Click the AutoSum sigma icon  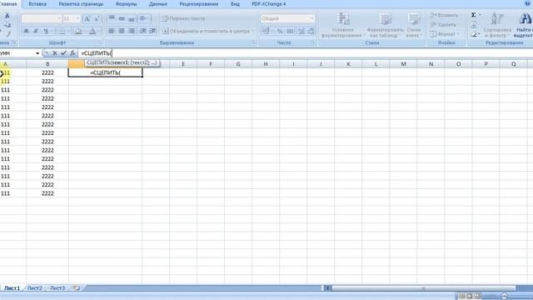pyautogui.click(x=474, y=15)
